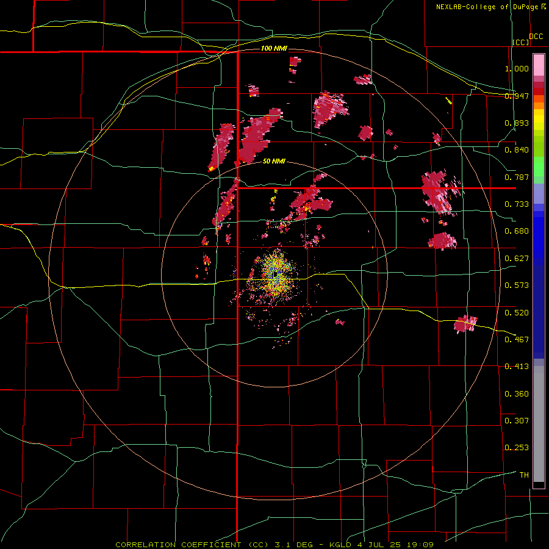This screenshot has width=549, height=549.
Task: Click the 0.840 scale value
Action: tap(517, 150)
